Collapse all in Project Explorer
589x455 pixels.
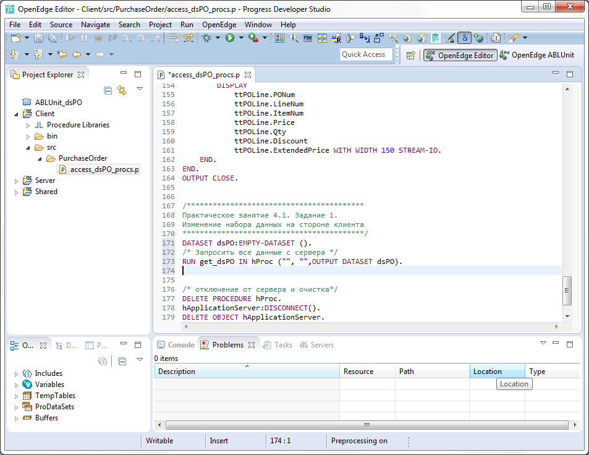[108, 90]
